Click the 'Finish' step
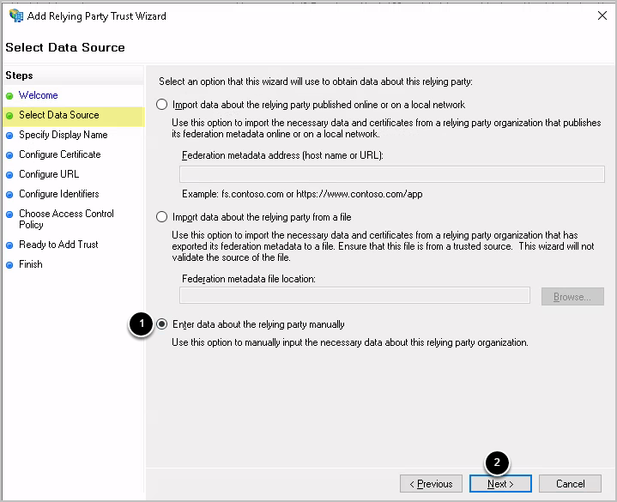The width and height of the screenshot is (617, 502). tap(31, 264)
